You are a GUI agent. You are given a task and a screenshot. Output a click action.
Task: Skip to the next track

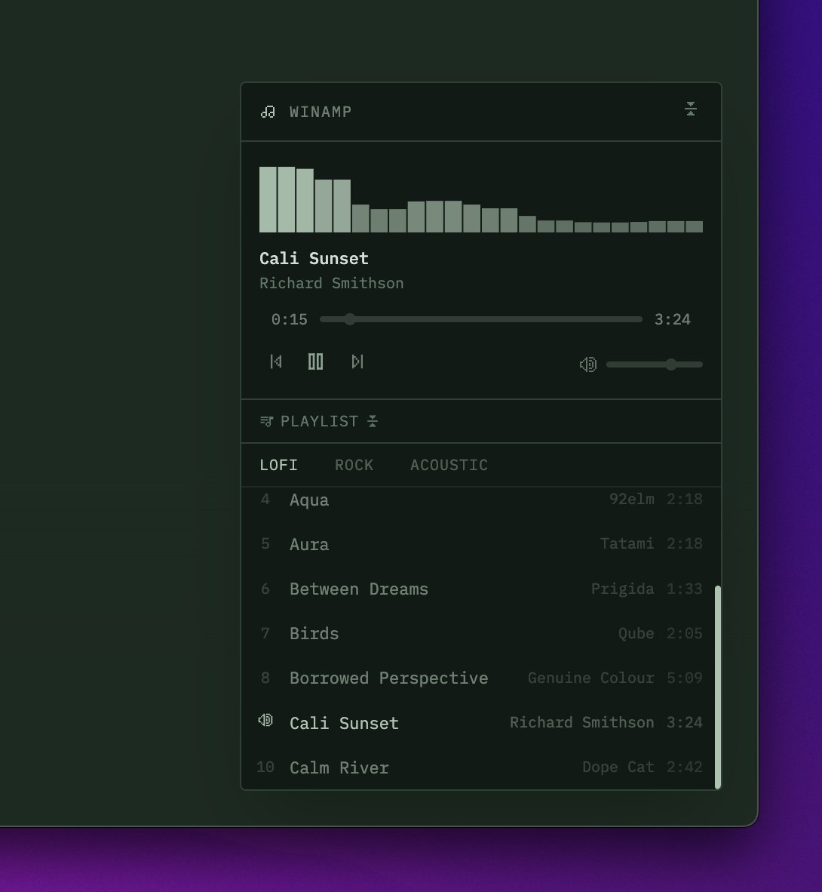357,361
